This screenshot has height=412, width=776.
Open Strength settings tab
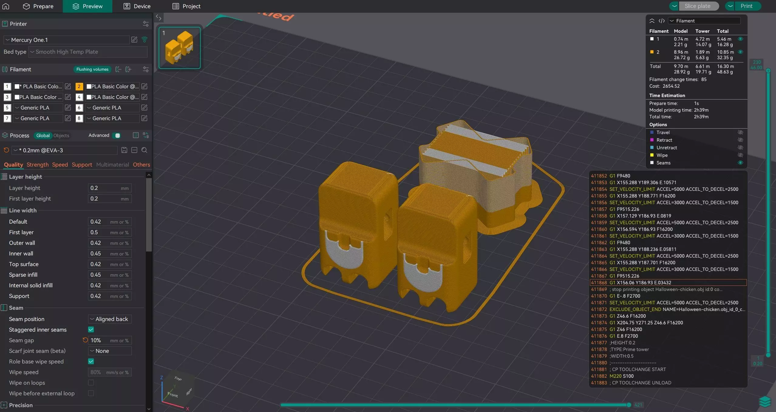37,164
